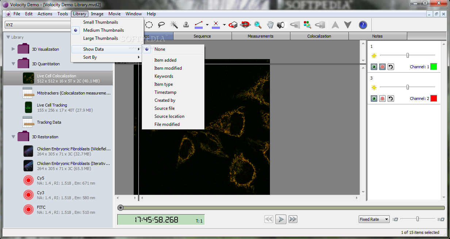Click brightness sun icon for channel 1
Image resolution: width=450 pixels, height=239 pixels.
pos(374,56)
